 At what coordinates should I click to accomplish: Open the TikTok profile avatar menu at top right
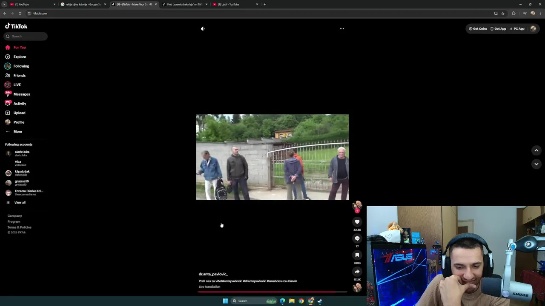[x=533, y=28]
